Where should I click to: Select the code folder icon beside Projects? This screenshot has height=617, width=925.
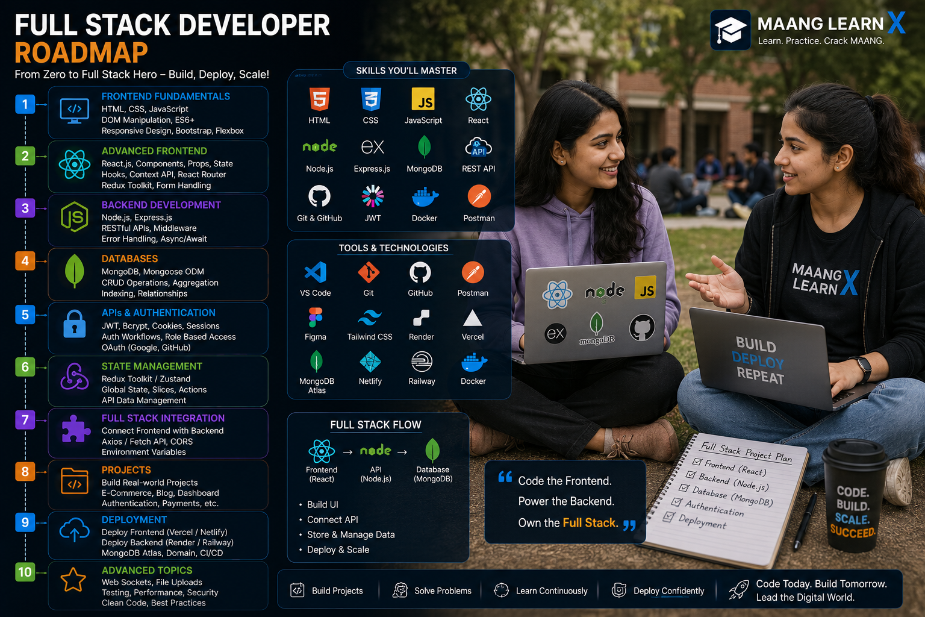pos(75,482)
